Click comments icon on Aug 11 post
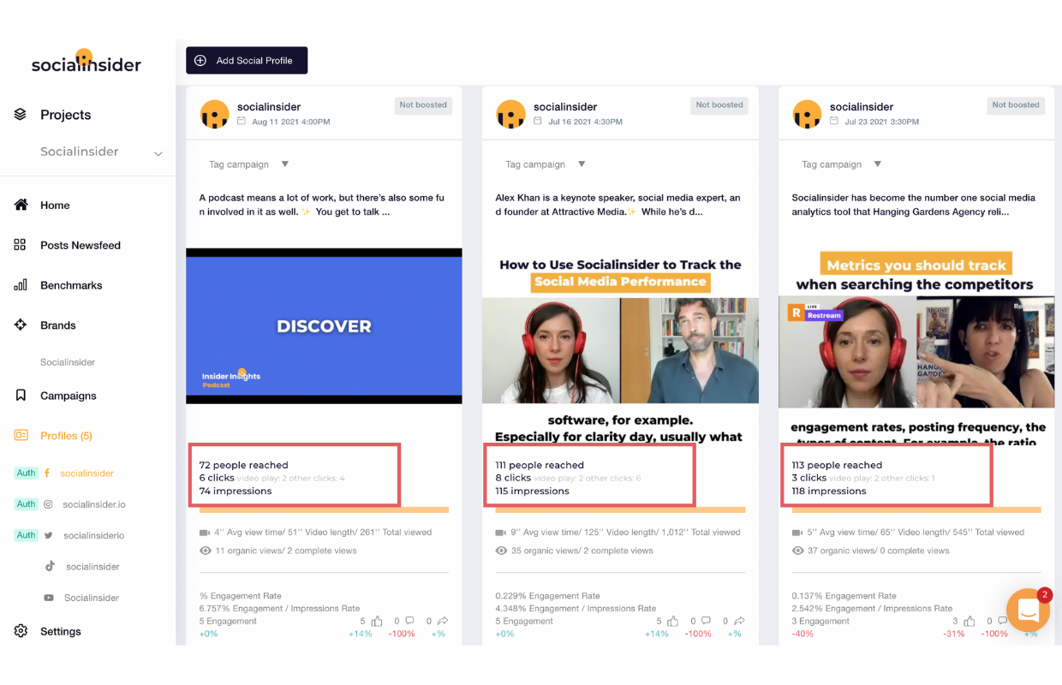Image resolution: width=1062 pixels, height=685 pixels. point(409,621)
